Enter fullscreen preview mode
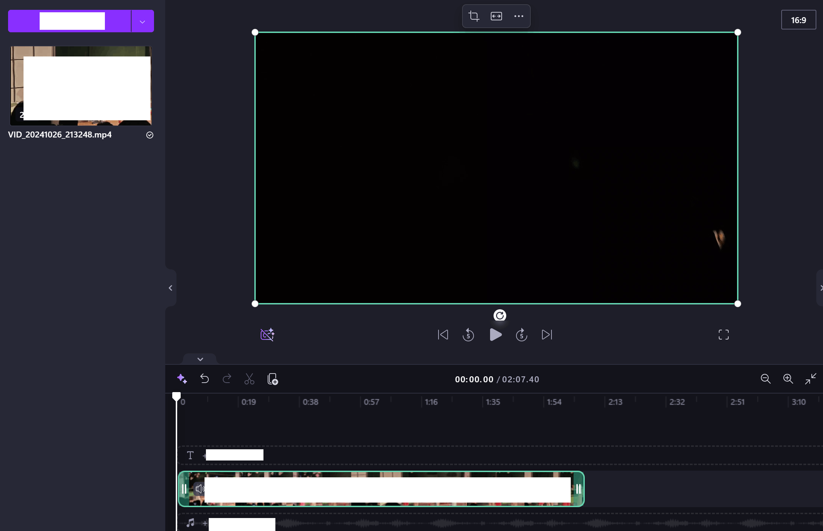 point(723,335)
